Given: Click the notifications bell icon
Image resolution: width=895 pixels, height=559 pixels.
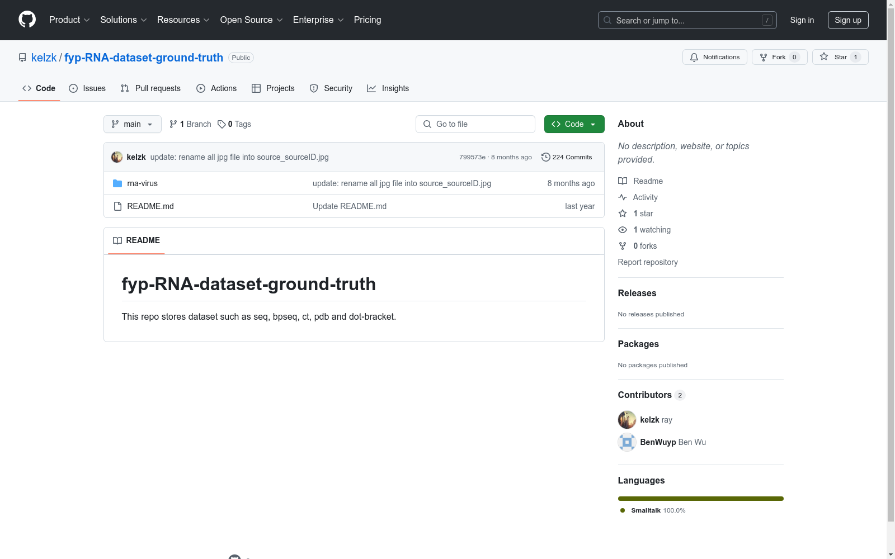Looking at the screenshot, I should tap(694, 57).
